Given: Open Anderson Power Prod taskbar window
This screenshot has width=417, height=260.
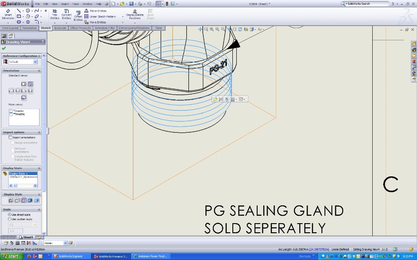Looking at the screenshot, I should click(x=151, y=256).
